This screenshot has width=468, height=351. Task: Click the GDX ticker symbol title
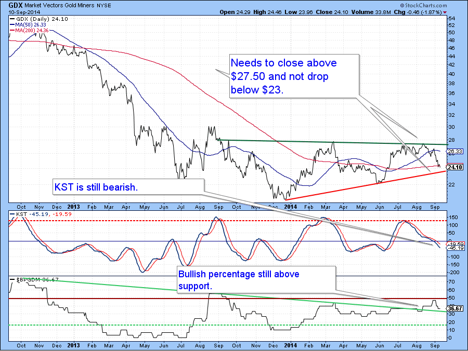pyautogui.click(x=16, y=5)
